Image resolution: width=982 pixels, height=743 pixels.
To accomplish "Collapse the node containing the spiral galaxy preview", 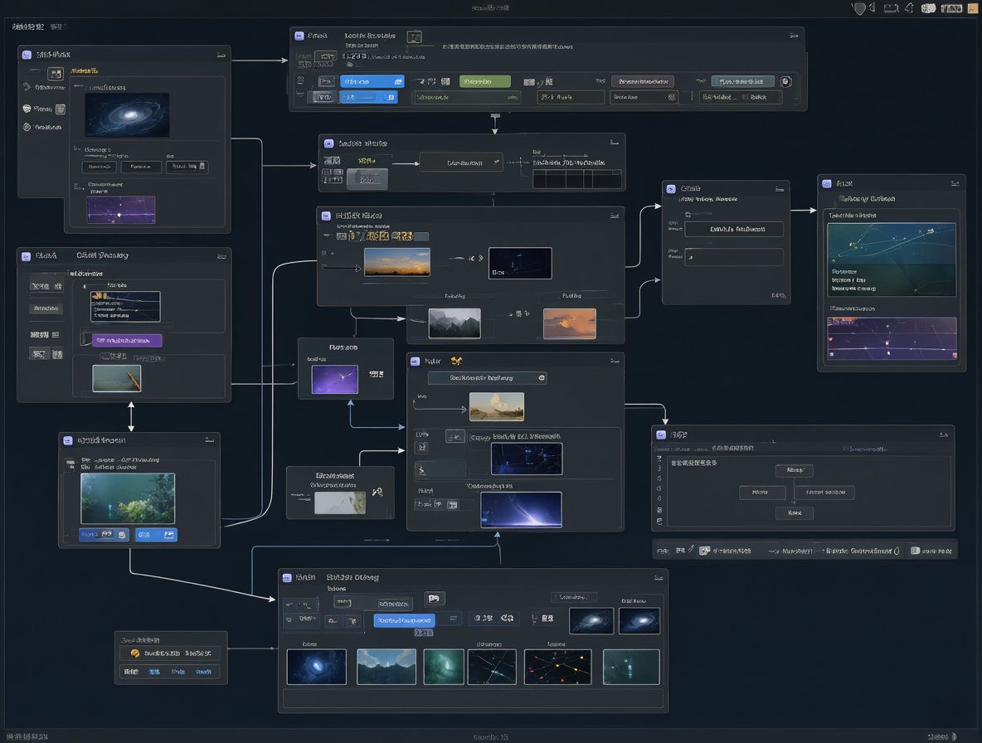I will pyautogui.click(x=221, y=55).
